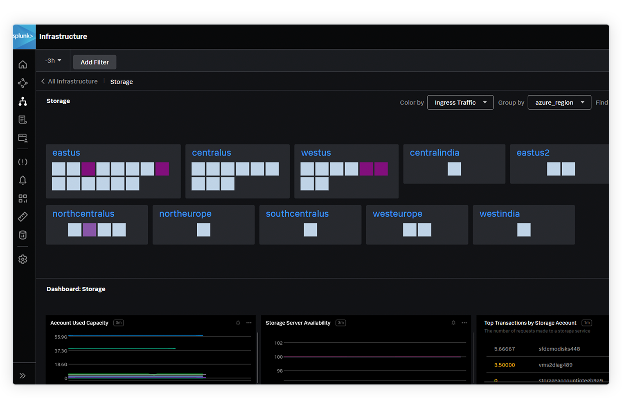Open the Data Management database icon
Image resolution: width=622 pixels, height=409 pixels.
(x=23, y=235)
